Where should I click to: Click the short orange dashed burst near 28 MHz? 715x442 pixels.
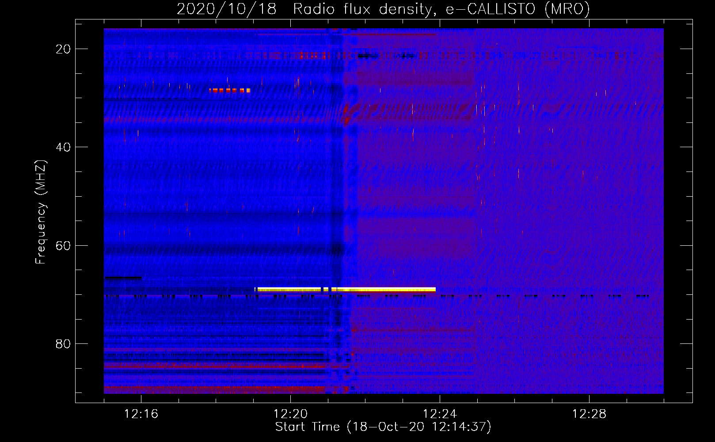click(230, 90)
